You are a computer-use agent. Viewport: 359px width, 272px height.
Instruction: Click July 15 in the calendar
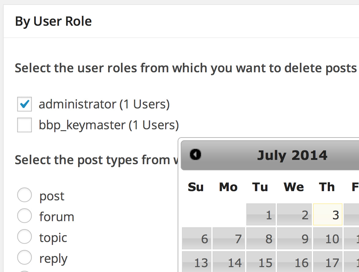261,262
